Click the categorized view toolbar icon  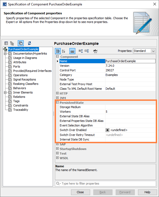tap(58, 51)
